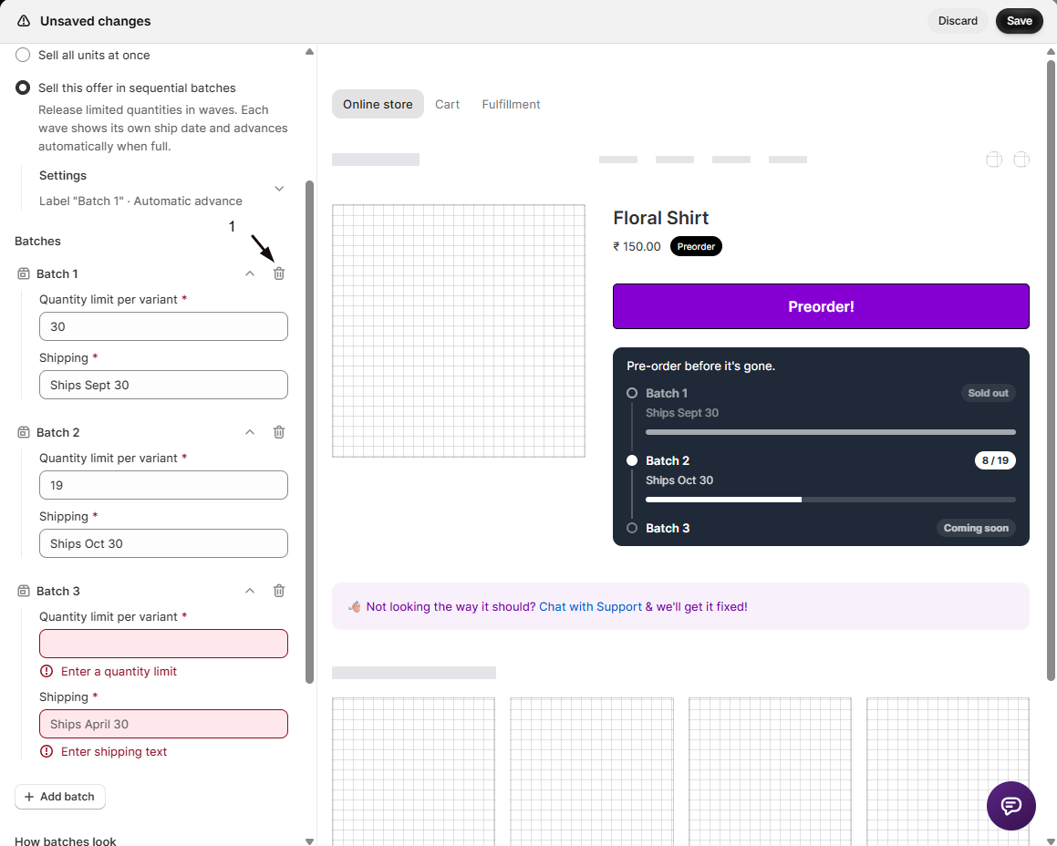Select Batch 1 radio in preview widget
The height and width of the screenshot is (846, 1057).
point(632,393)
